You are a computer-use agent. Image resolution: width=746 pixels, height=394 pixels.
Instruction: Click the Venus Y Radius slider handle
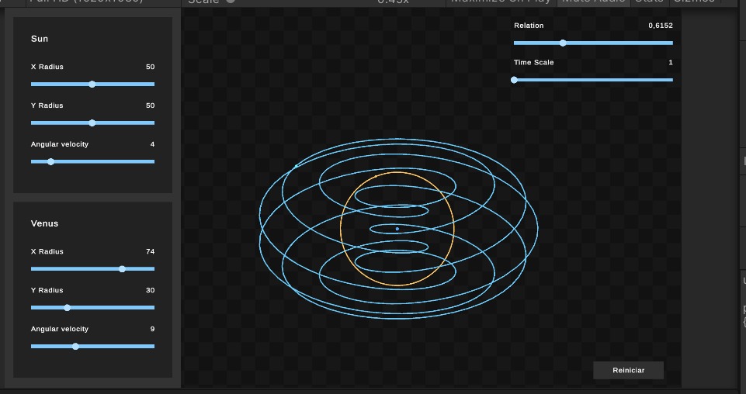tap(67, 307)
